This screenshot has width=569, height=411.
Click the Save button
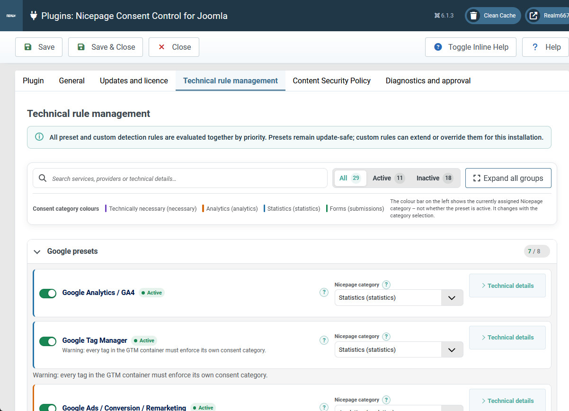point(39,47)
